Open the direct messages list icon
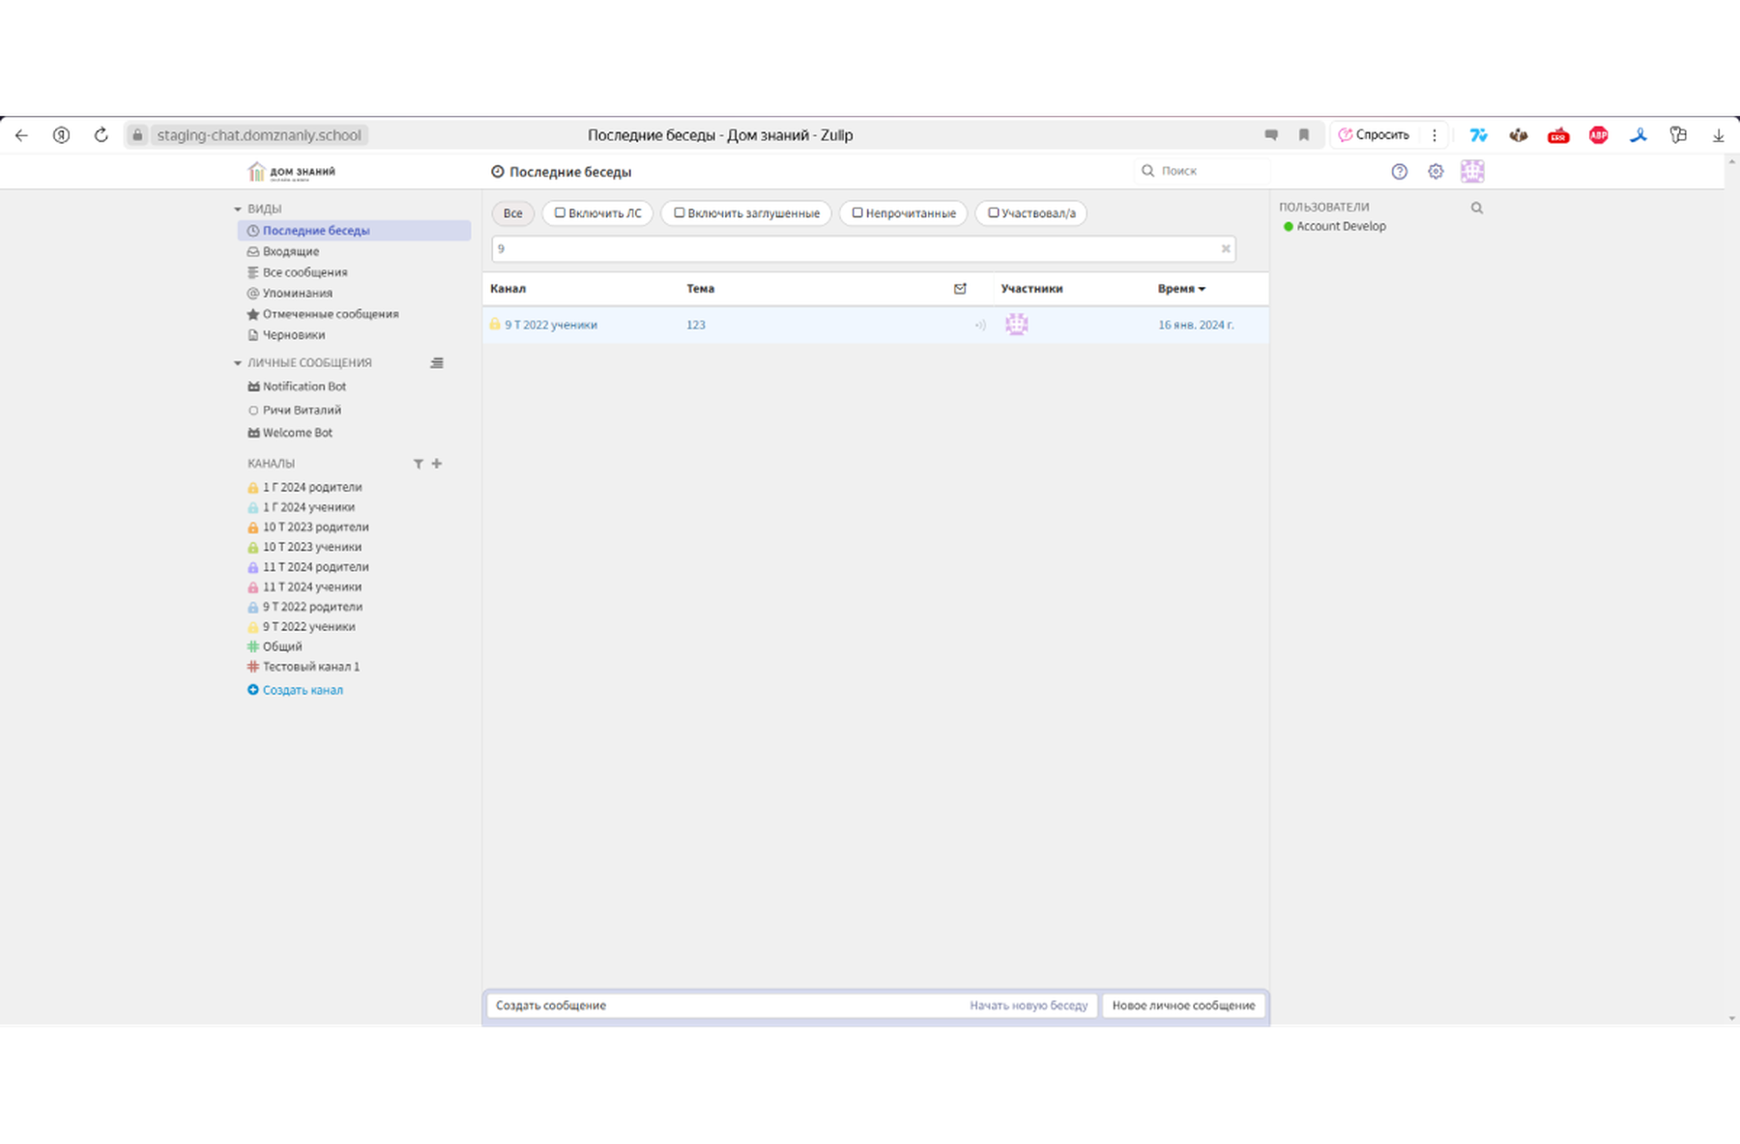The width and height of the screenshot is (1740, 1144). (437, 363)
